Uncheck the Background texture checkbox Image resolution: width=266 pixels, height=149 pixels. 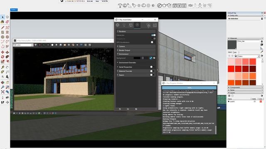(x=154, y=58)
